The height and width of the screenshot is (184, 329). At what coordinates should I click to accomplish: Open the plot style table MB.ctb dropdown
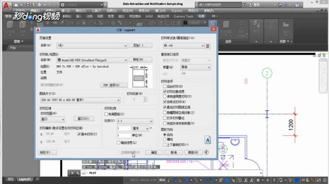pos(184,46)
